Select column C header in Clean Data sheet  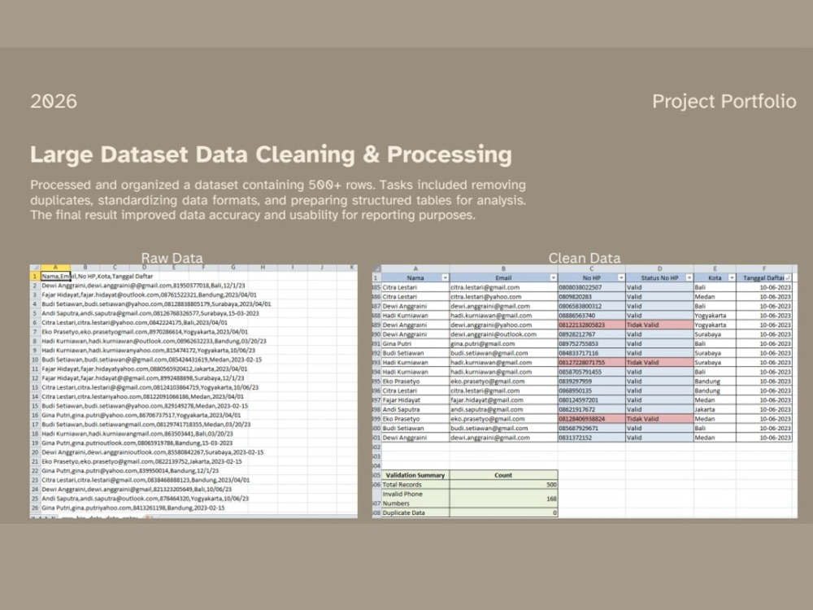592,268
